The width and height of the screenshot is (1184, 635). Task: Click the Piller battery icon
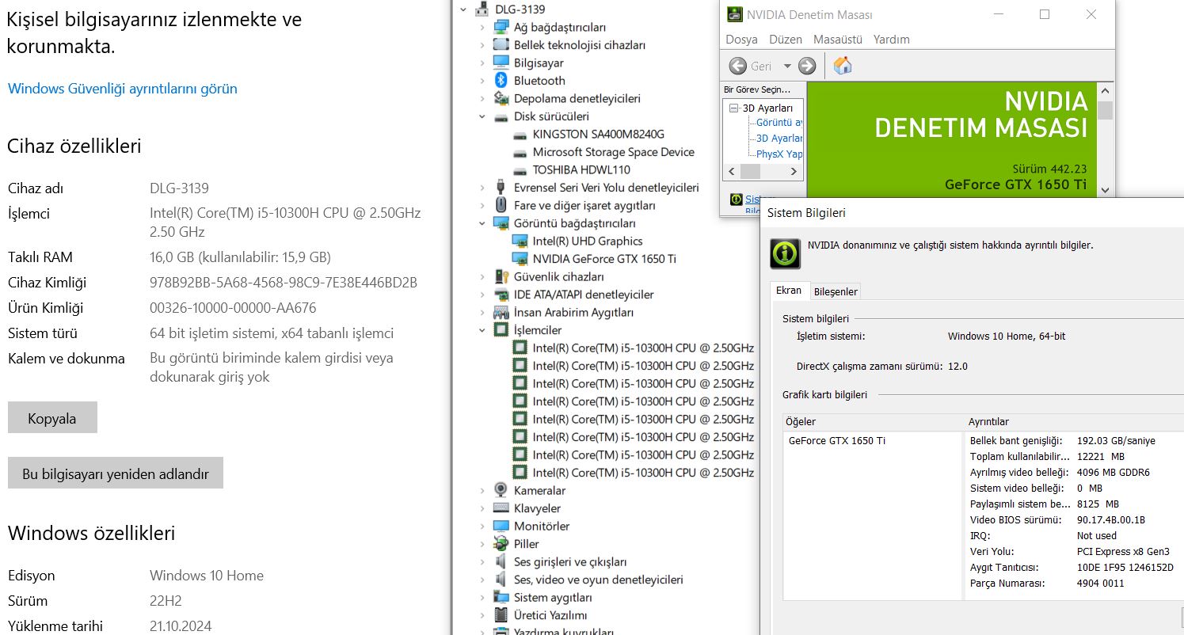(501, 544)
